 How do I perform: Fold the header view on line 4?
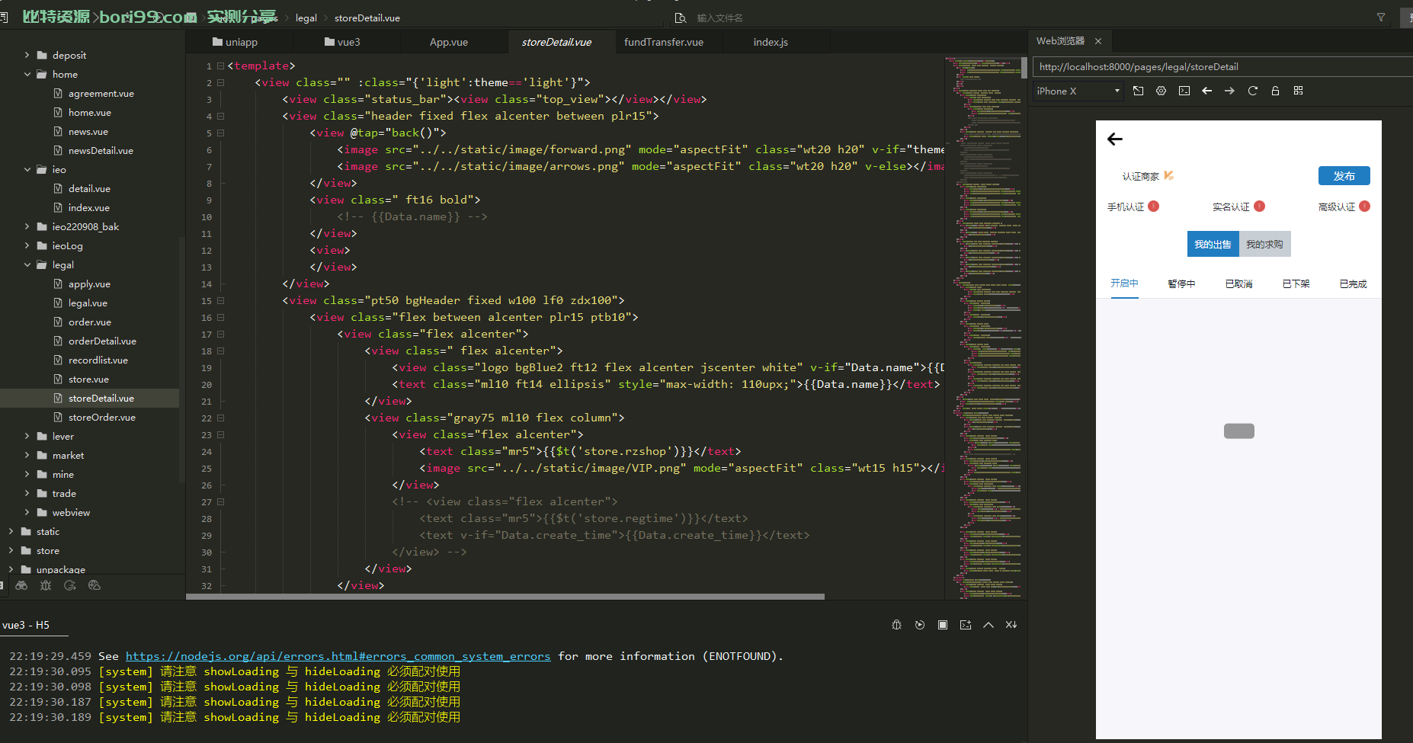tap(220, 117)
